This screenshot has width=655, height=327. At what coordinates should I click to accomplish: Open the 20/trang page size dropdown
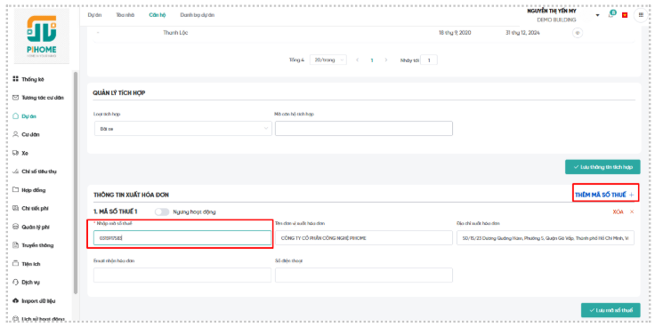327,60
